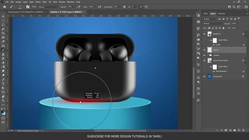Select the Frame tool
The image size is (249, 140).
coord(3,37)
